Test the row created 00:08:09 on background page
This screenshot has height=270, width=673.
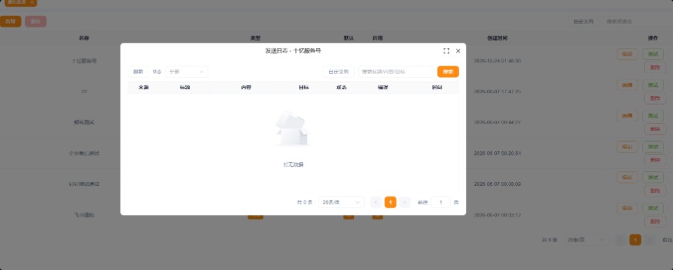point(653,177)
